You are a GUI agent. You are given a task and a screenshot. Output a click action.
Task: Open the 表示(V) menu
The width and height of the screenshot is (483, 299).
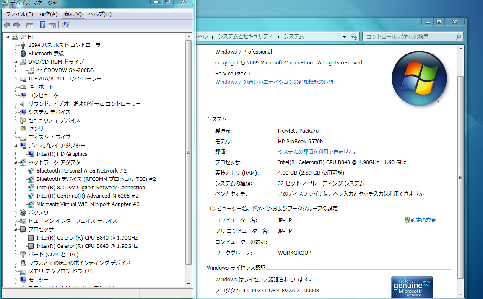tap(73, 14)
